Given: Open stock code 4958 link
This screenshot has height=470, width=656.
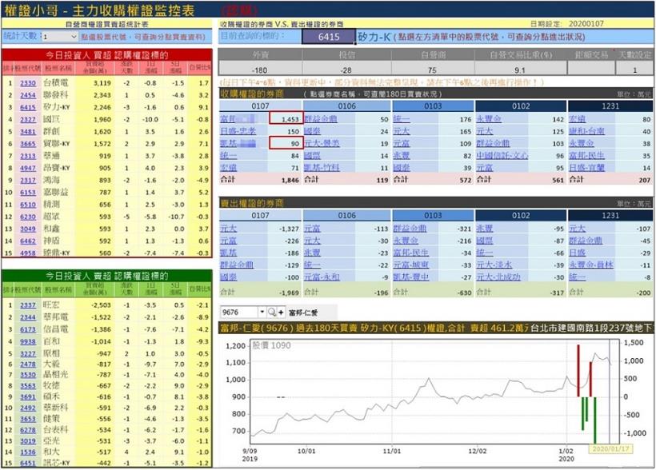Looking at the screenshot, I should point(28,253).
